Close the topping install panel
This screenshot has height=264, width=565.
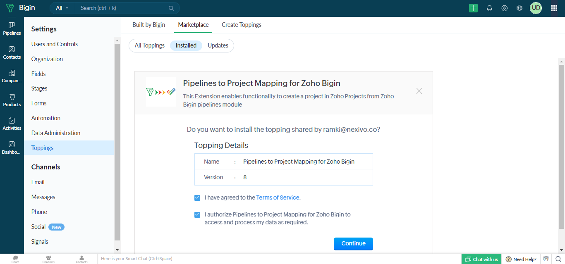click(x=419, y=91)
